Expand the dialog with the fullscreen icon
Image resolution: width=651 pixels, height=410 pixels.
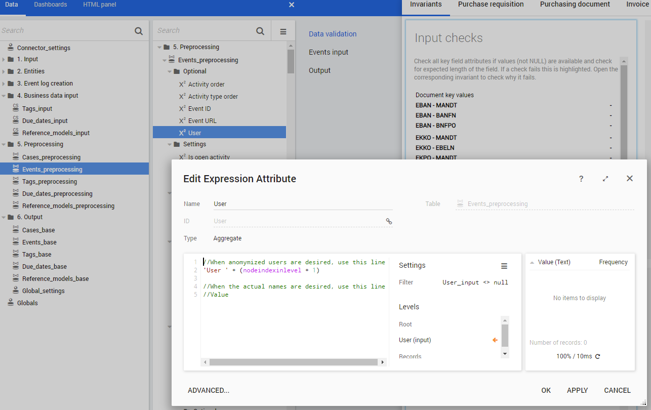pos(605,179)
